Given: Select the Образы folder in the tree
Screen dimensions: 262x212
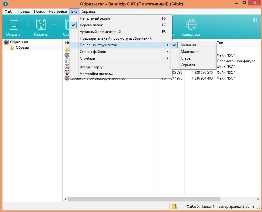Looking at the screenshot, I should tap(22, 47).
